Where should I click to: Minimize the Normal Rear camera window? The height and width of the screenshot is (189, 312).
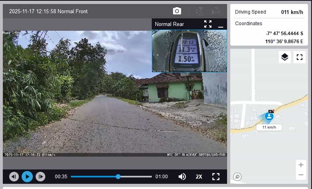tap(220, 24)
